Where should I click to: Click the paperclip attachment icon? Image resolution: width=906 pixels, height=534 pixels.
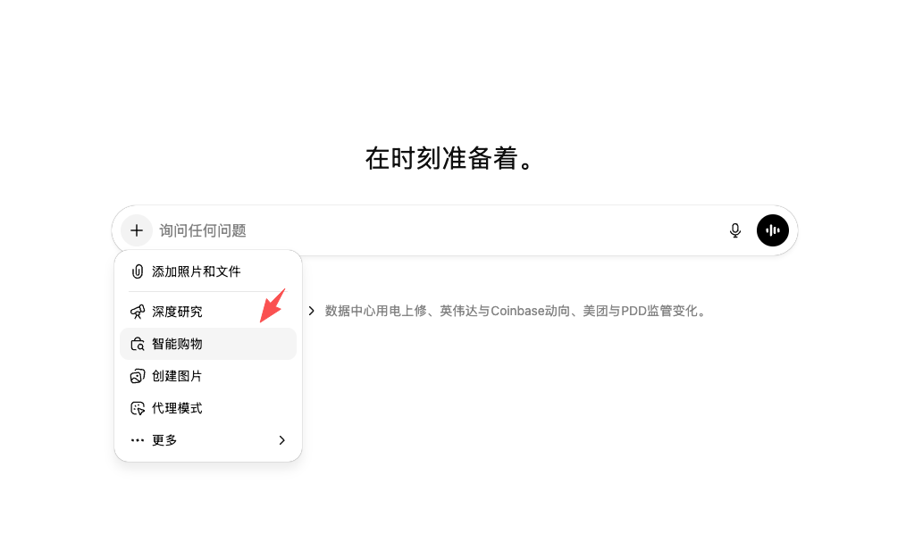[x=137, y=271]
